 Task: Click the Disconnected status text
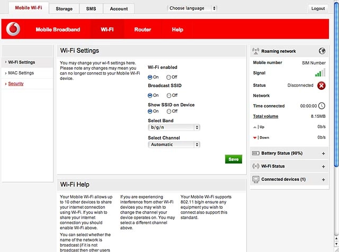pos(300,86)
